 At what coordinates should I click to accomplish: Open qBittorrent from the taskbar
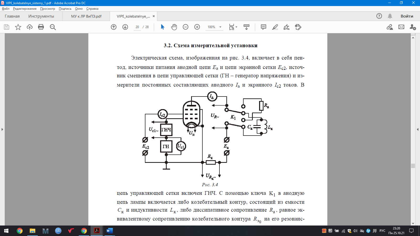(58, 231)
